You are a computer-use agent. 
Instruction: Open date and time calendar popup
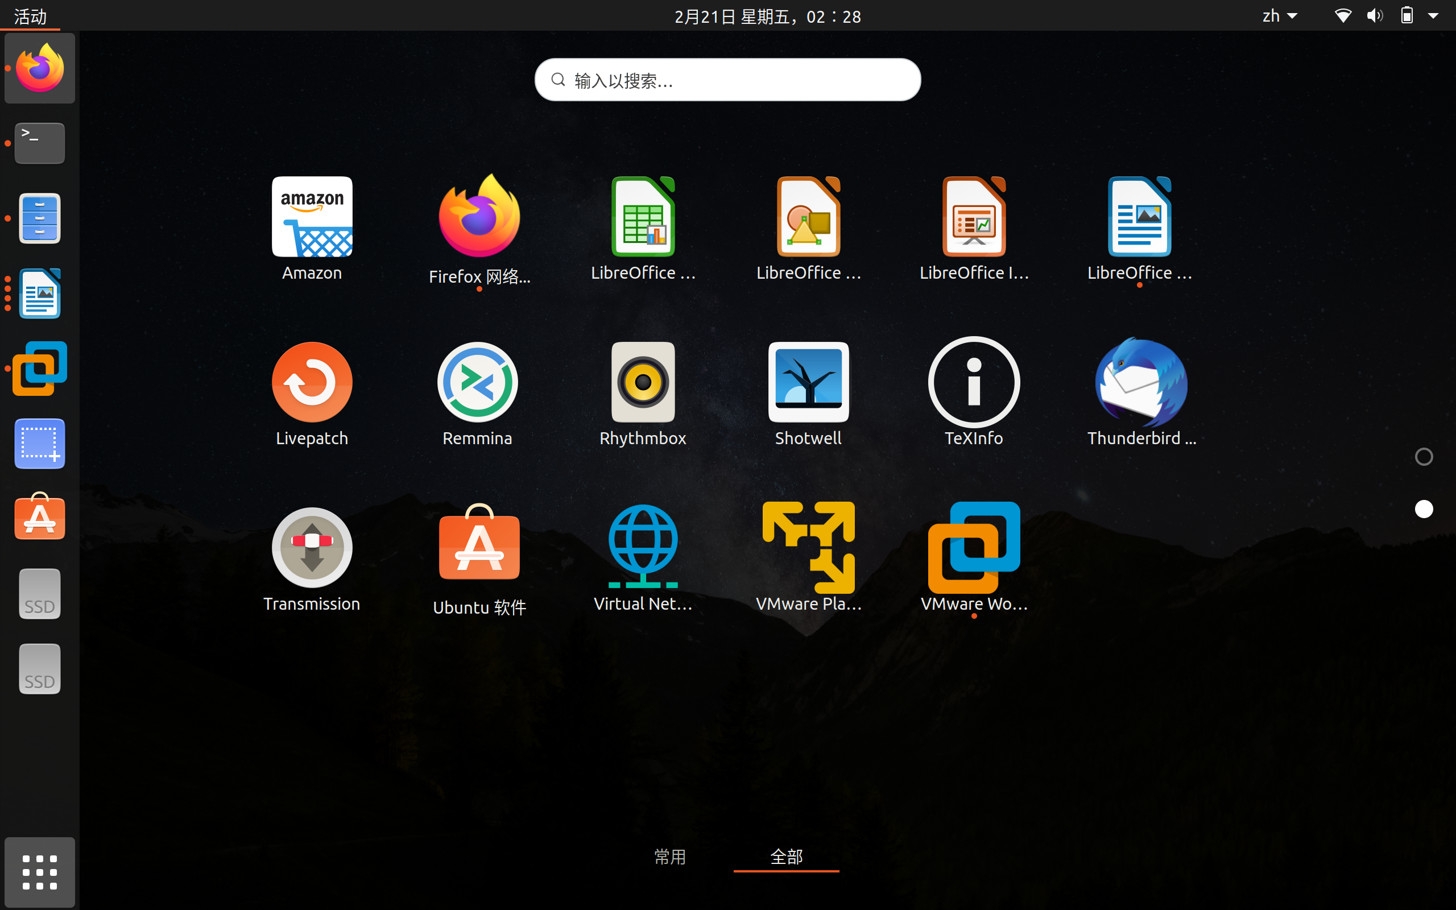pyautogui.click(x=767, y=16)
